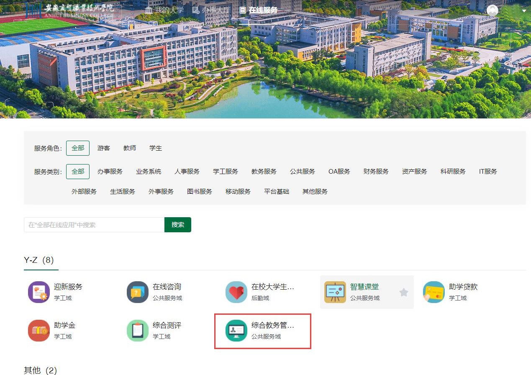Viewport: 531px width, 375px height.
Task: Star 智慧课堂 as a favorite
Action: (403, 293)
